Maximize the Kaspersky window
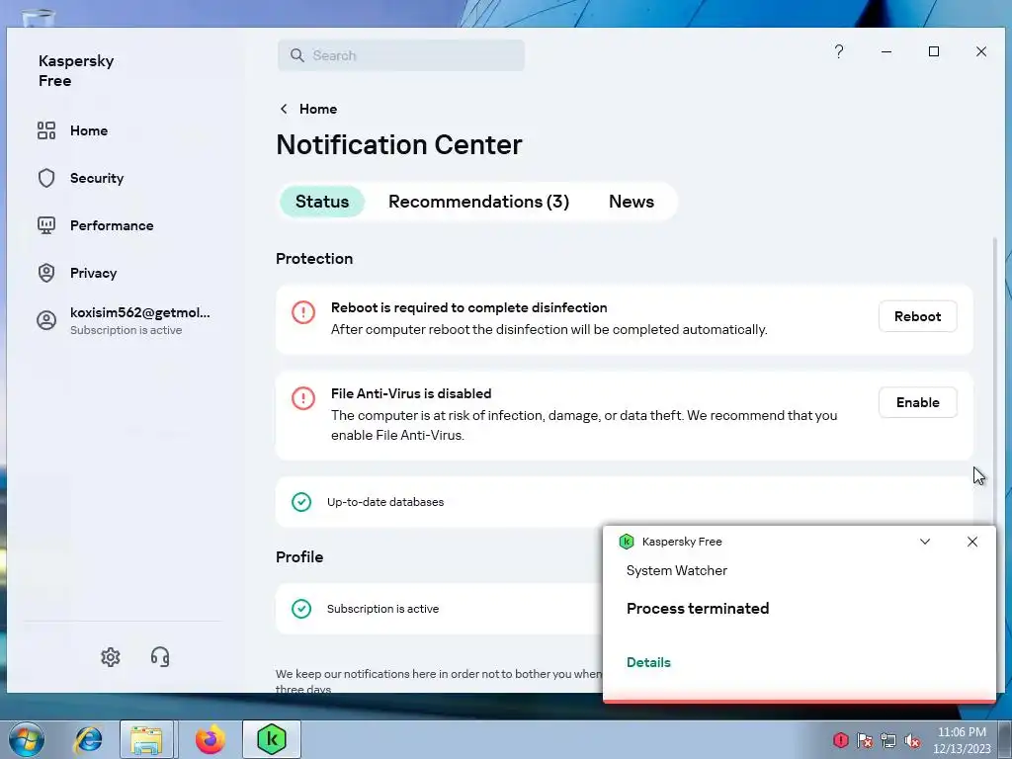The image size is (1012, 759). point(933,51)
